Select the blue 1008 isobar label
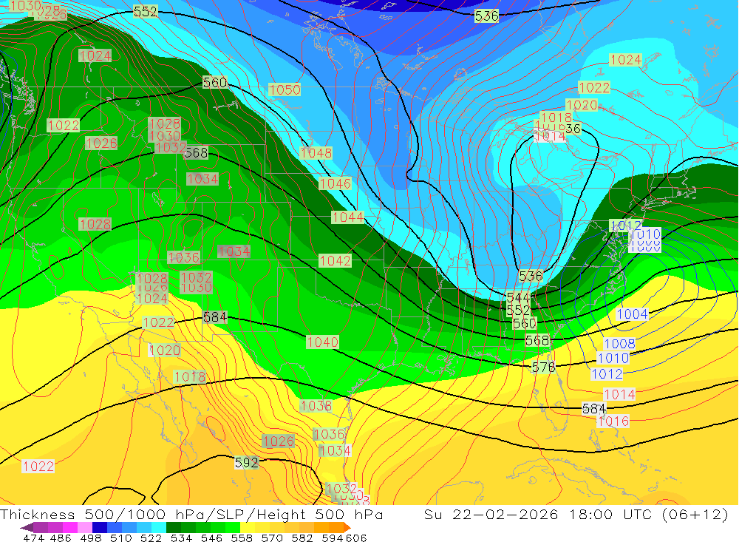The height and width of the screenshot is (542, 739). (619, 344)
